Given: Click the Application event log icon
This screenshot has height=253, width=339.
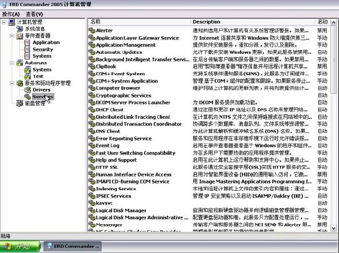Looking at the screenshot, I should coord(28,42).
